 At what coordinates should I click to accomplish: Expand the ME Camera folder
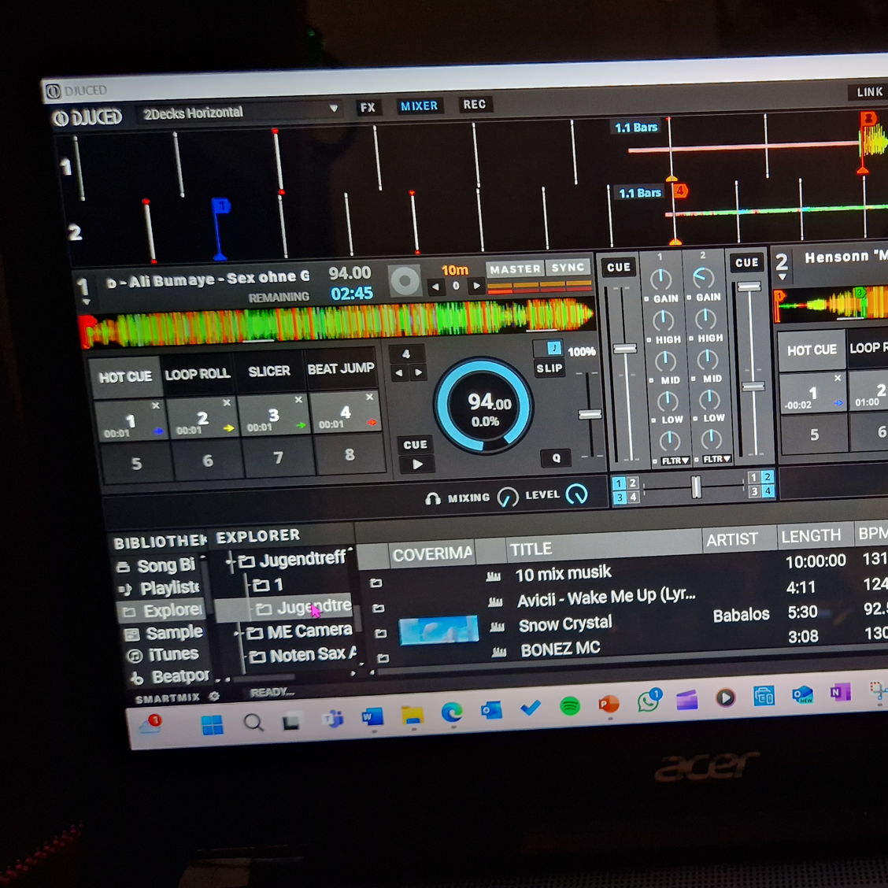point(238,633)
